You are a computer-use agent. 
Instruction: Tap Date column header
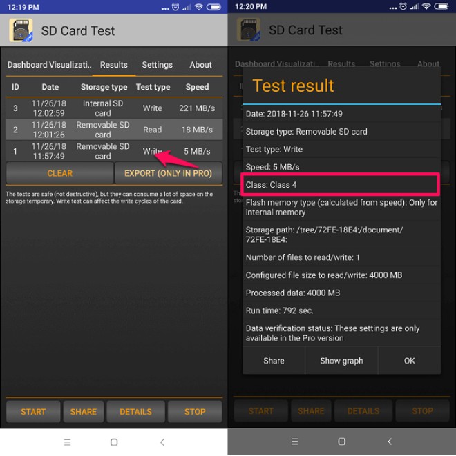(x=50, y=87)
